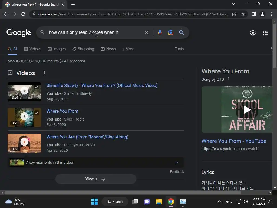Open Slimelife Shawty Where You From video link

pyautogui.click(x=102, y=85)
